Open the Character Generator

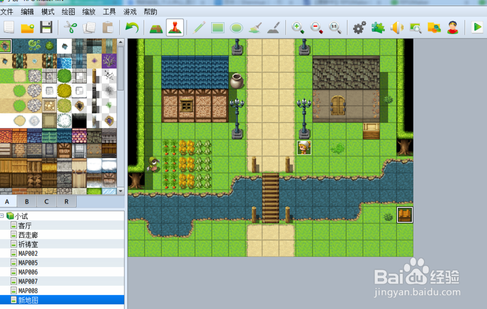[452, 28]
